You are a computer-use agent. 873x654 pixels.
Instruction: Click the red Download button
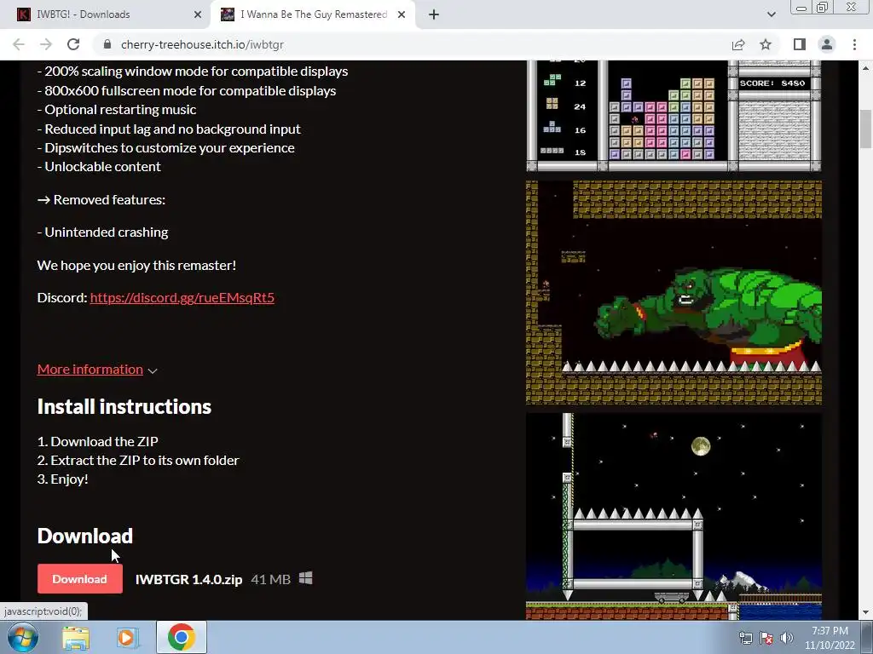79,579
